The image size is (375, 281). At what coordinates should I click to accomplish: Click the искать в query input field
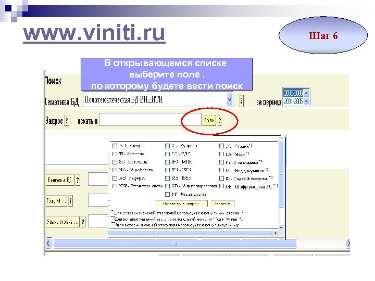150,120
